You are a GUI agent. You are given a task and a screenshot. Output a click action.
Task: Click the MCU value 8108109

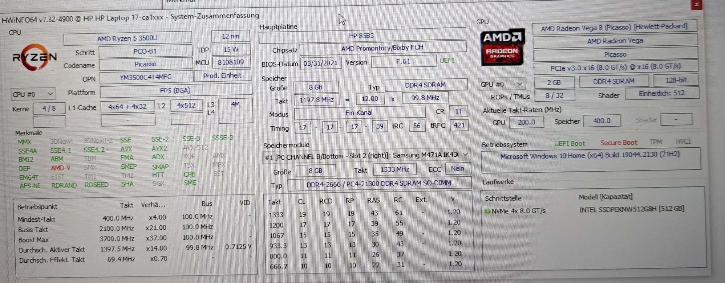pyautogui.click(x=231, y=62)
